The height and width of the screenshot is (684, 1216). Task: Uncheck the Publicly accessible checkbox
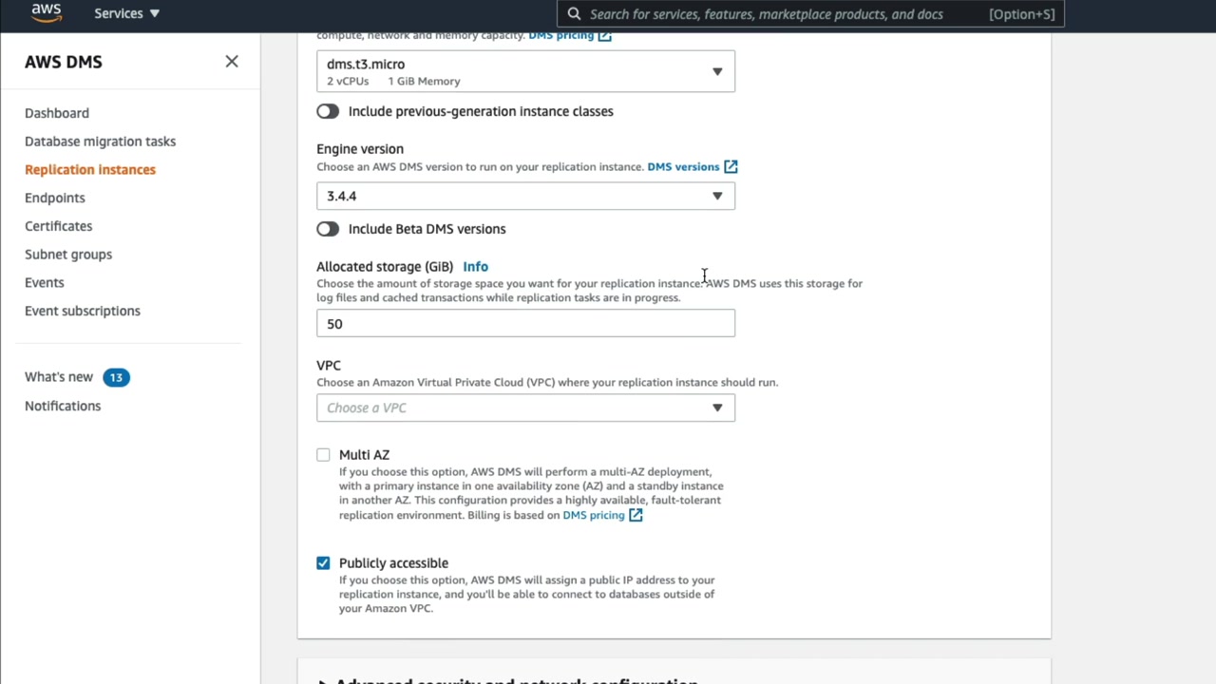324,563
